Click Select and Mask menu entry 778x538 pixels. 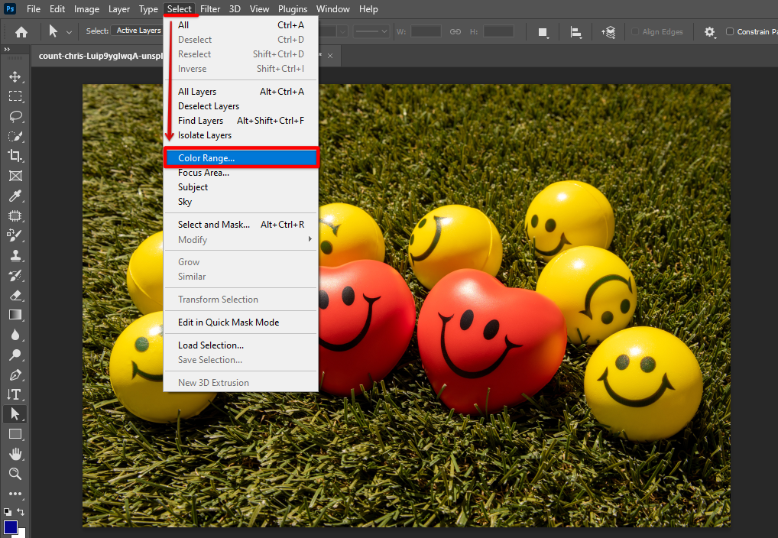(x=214, y=225)
